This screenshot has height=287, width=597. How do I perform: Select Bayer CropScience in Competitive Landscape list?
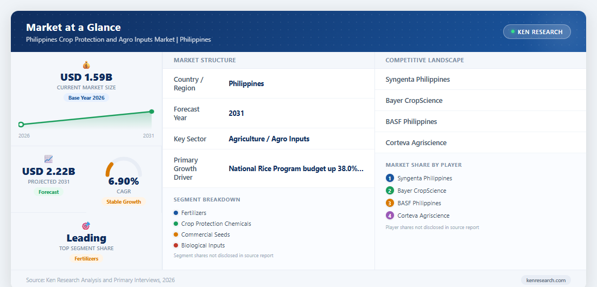(x=480, y=100)
